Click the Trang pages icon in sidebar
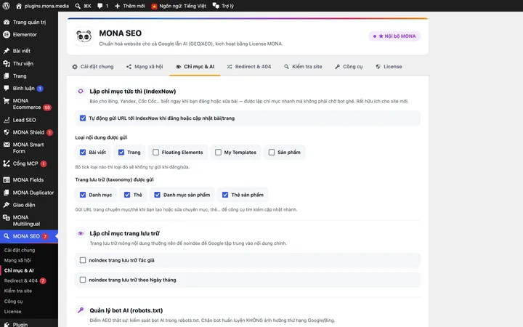523x327 pixels. tap(7, 76)
